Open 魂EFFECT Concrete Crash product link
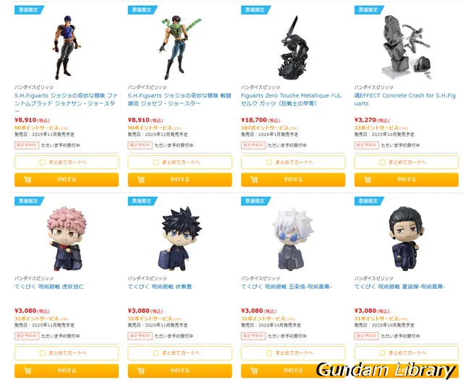 (x=405, y=100)
